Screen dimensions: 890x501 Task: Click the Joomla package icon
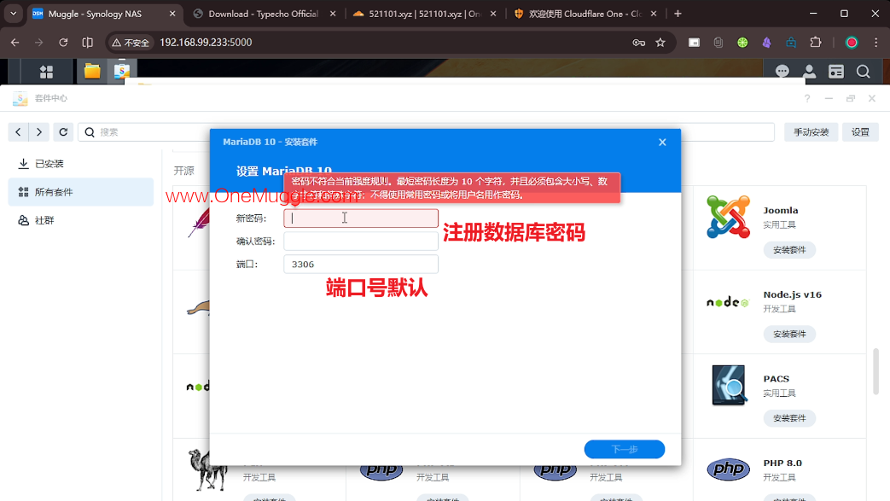(x=728, y=217)
